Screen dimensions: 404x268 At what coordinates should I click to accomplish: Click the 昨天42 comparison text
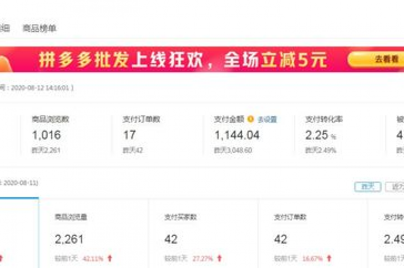click(x=133, y=150)
